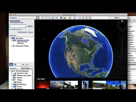136x102 pixels.
Task: Move selected place down with arrow
Action: click(x=27, y=64)
